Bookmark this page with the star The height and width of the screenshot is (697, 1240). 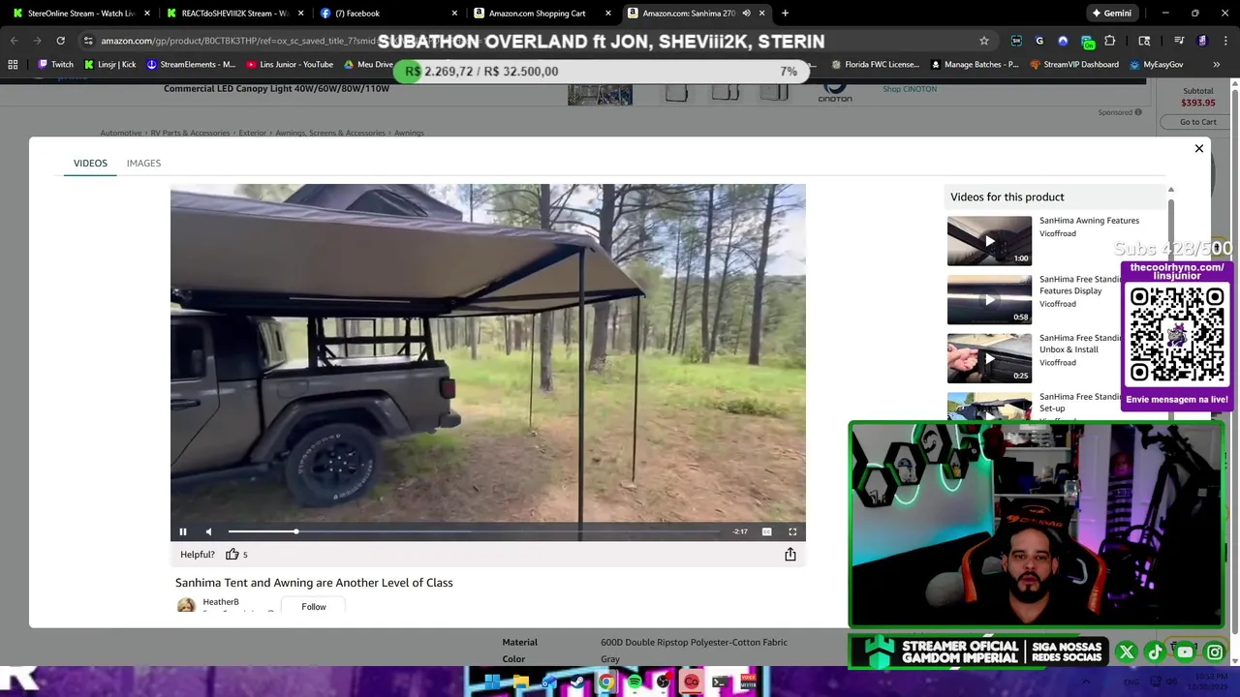984,41
